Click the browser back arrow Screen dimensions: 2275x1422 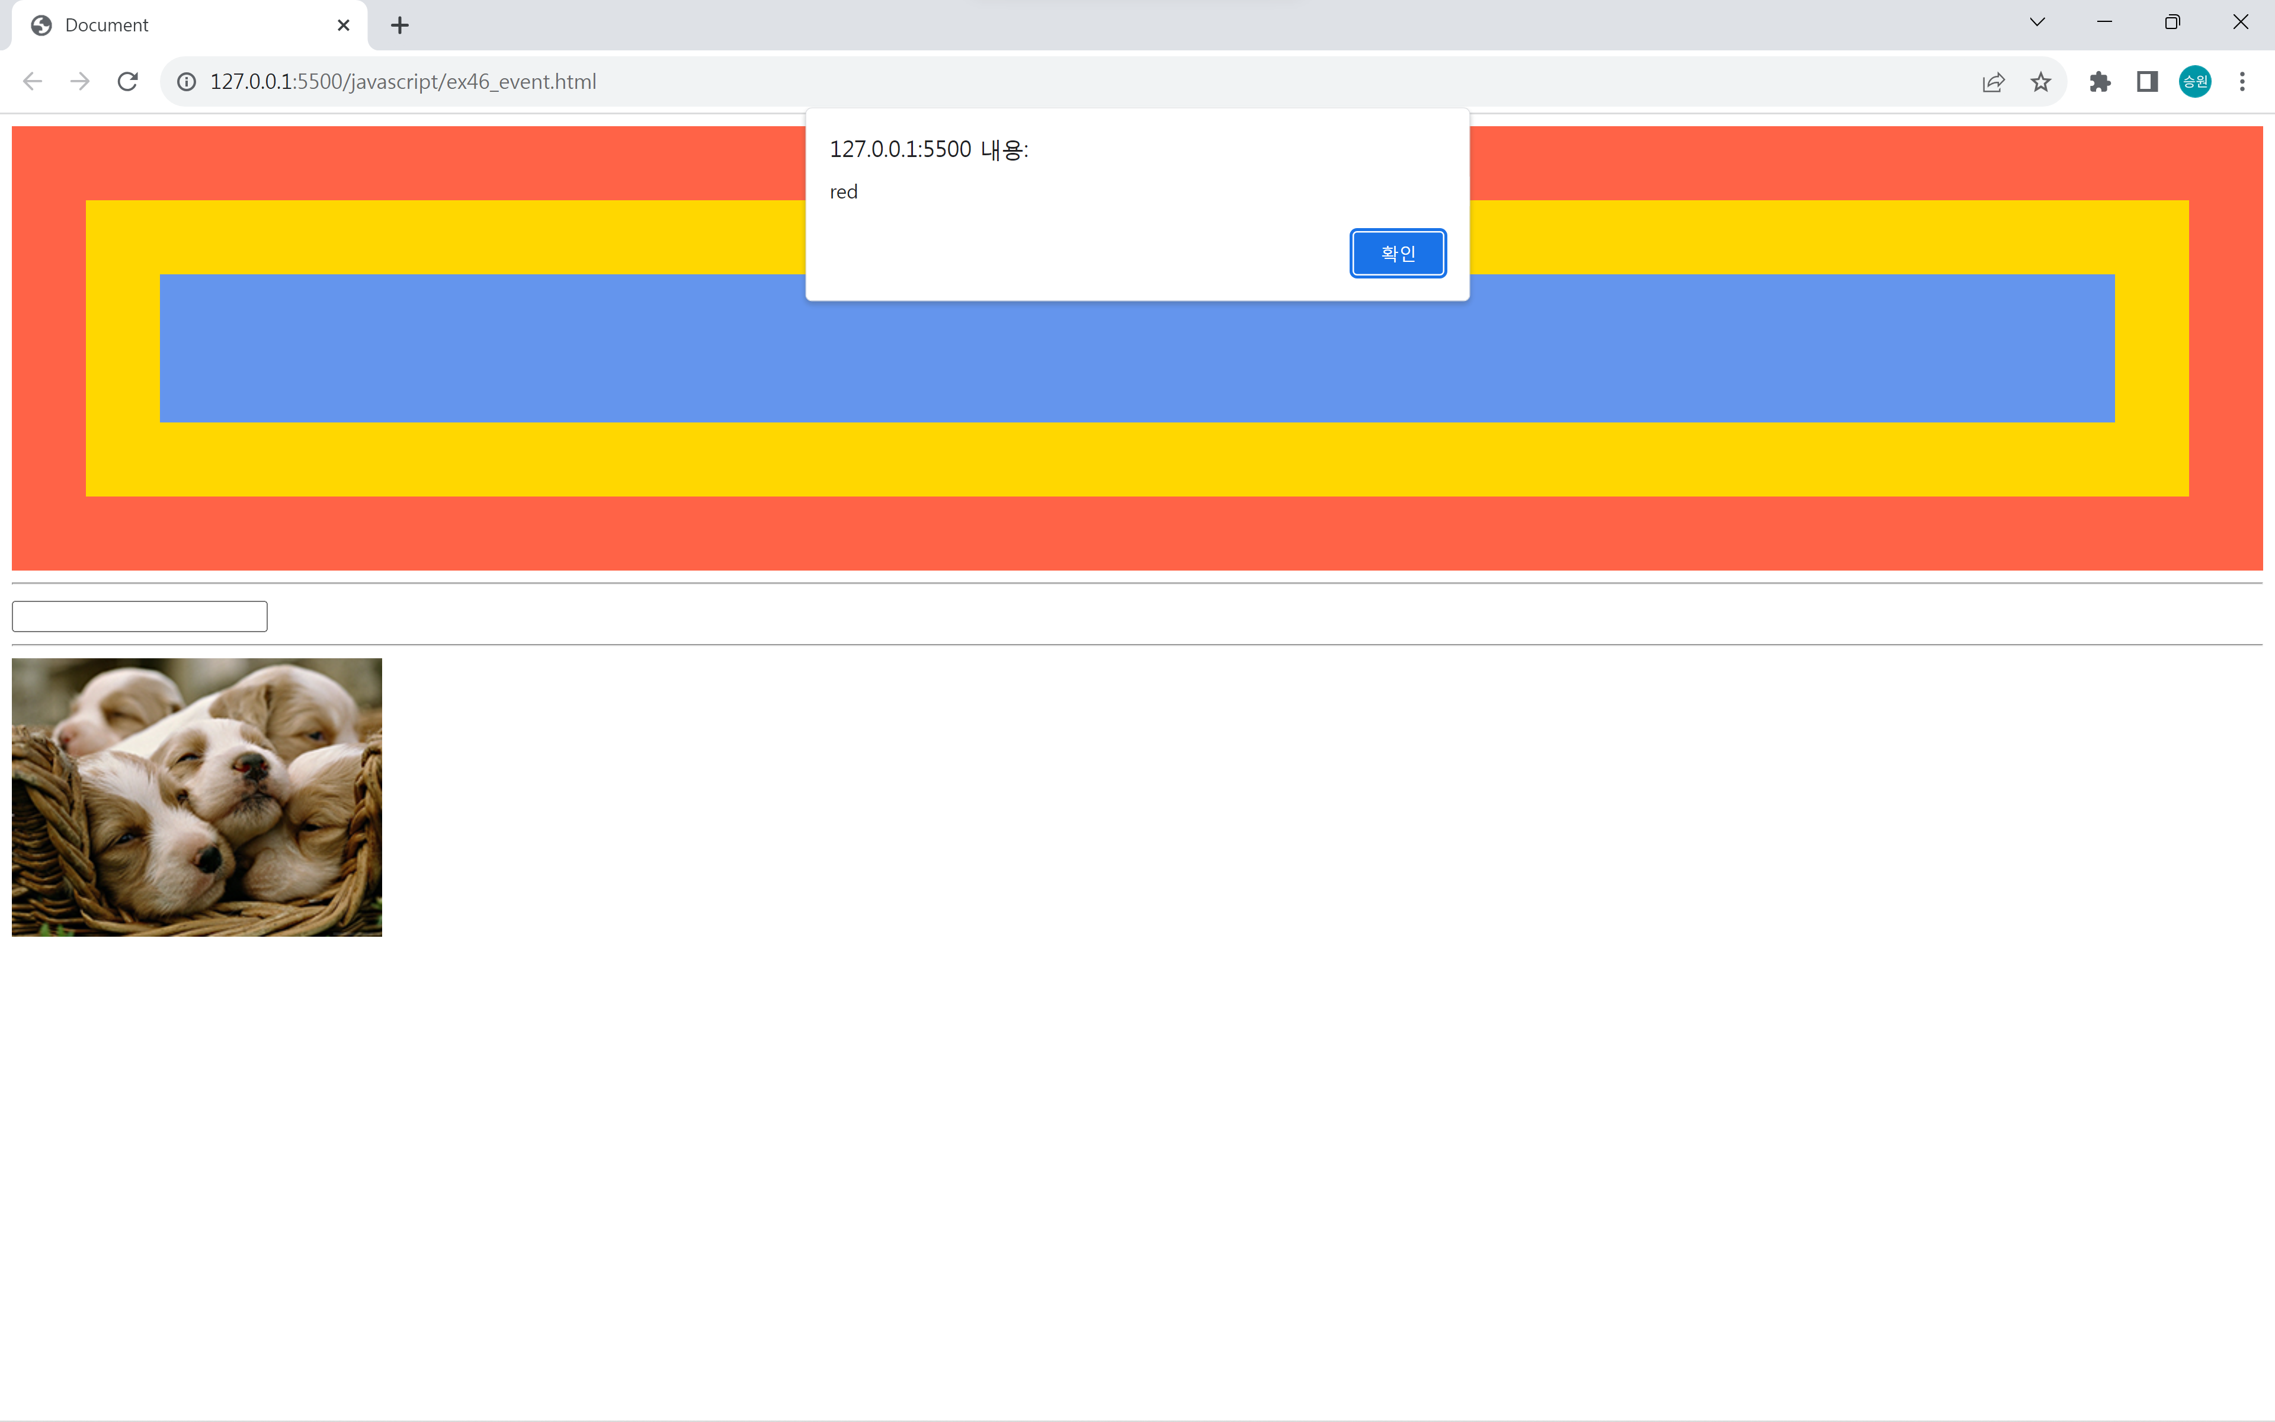click(x=33, y=82)
